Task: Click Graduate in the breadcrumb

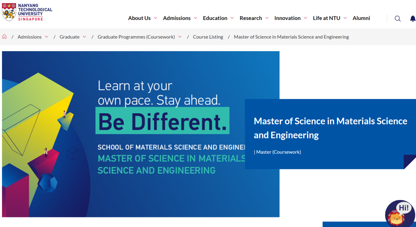Action: (x=69, y=37)
